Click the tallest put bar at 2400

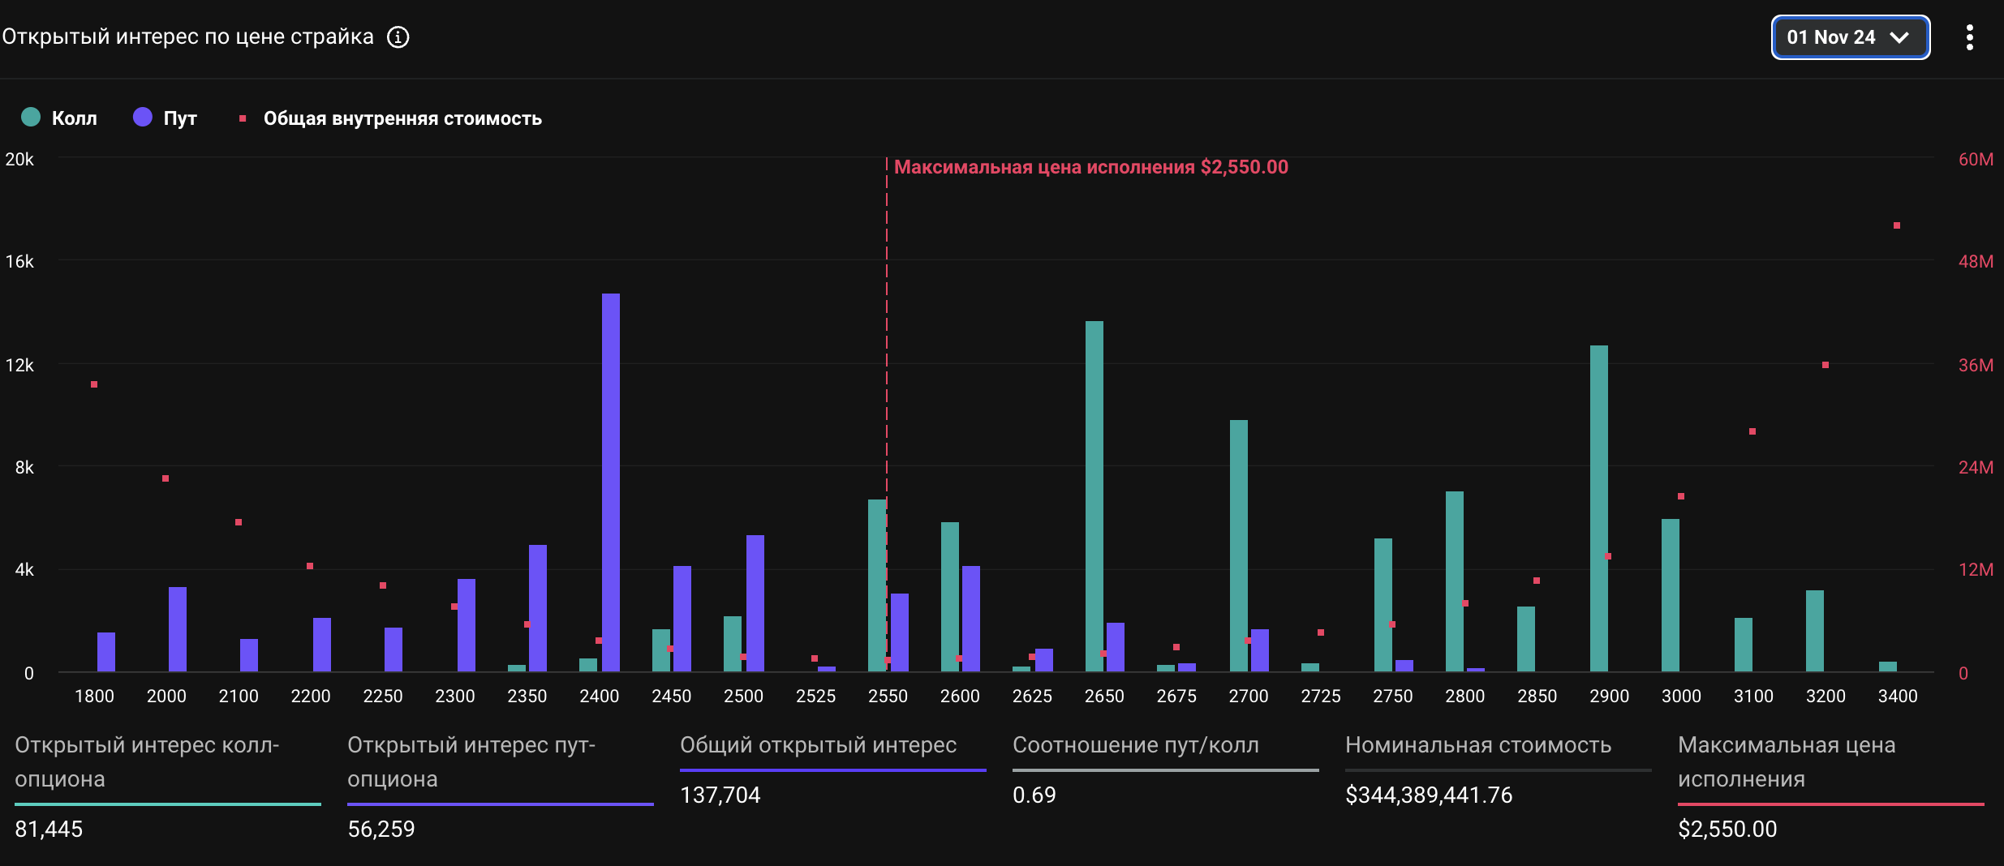coord(610,482)
